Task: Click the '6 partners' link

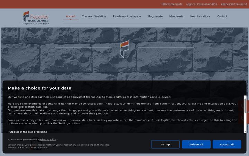Action: pos(43,97)
